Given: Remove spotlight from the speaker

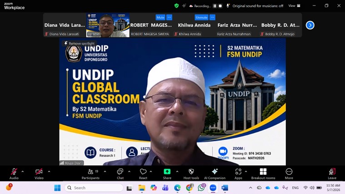Looking at the screenshot, I should click(x=80, y=43).
